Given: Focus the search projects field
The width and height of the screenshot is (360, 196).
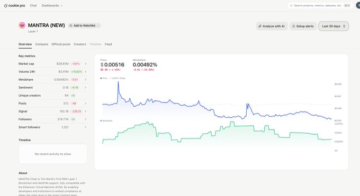Looking at the screenshot, I should 320,5.
